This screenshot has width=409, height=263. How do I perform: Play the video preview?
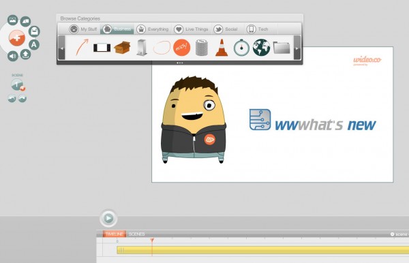click(x=108, y=218)
